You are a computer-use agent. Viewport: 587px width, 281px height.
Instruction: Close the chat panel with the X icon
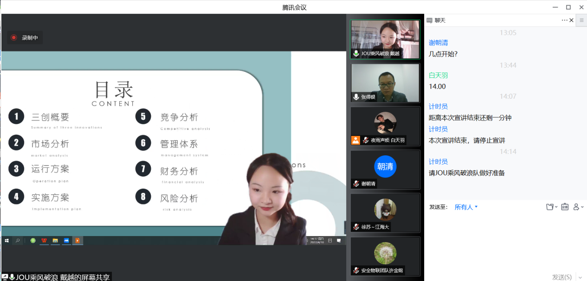pyautogui.click(x=571, y=20)
